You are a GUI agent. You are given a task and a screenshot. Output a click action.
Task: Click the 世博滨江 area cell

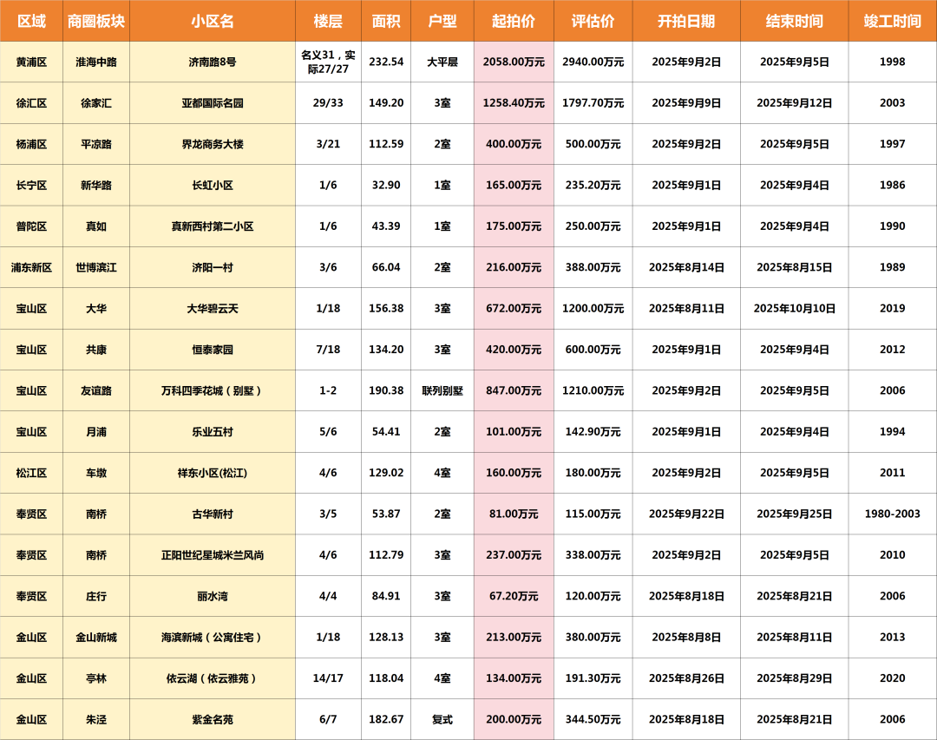96,267
